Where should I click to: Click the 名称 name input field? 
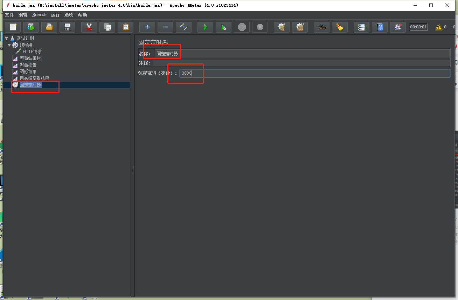pos(302,54)
